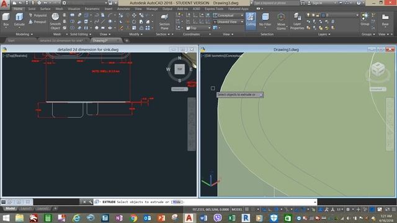Expand the Modeling panel title
397x223 pixels.
(24, 34)
